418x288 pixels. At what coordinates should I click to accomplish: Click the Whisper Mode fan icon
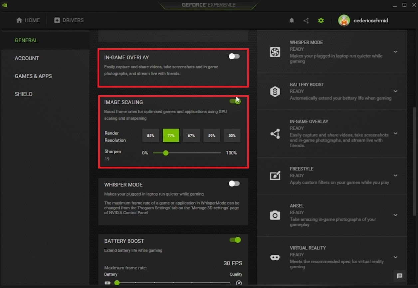275,52
